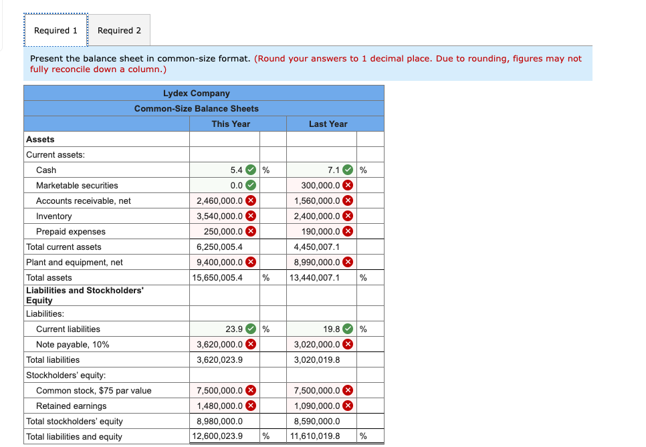646x447 pixels.
Task: Click red X icon next to 300,000.0
Action: coord(348,185)
